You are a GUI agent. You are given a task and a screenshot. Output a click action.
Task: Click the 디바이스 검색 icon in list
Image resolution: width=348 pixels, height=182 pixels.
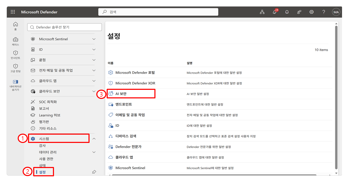(111, 136)
